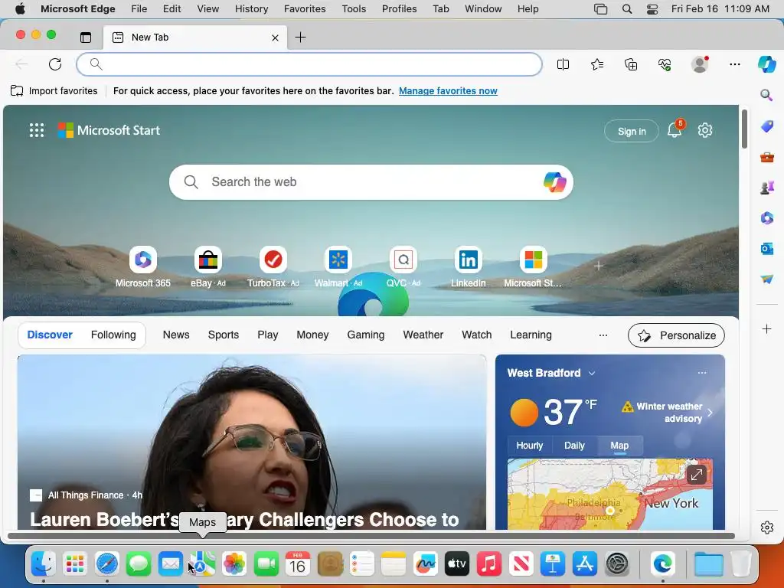Screen dimensions: 784x588
Task: Open the Sports category tab
Action: (x=224, y=335)
